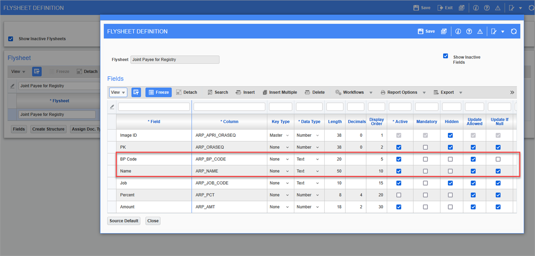Open Data Type dropdown for Percent row
The height and width of the screenshot is (256, 535).
pyautogui.click(x=318, y=195)
